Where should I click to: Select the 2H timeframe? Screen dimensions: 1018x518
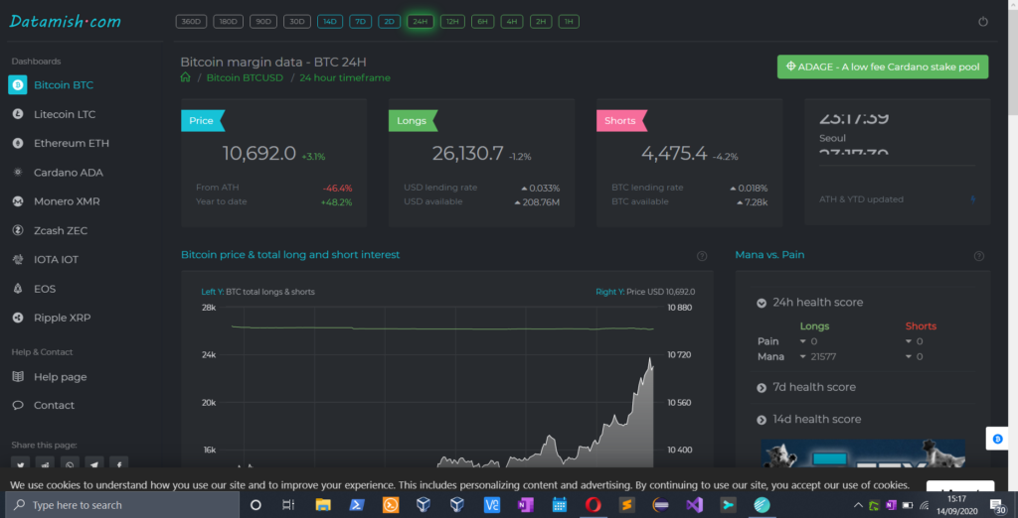click(541, 22)
